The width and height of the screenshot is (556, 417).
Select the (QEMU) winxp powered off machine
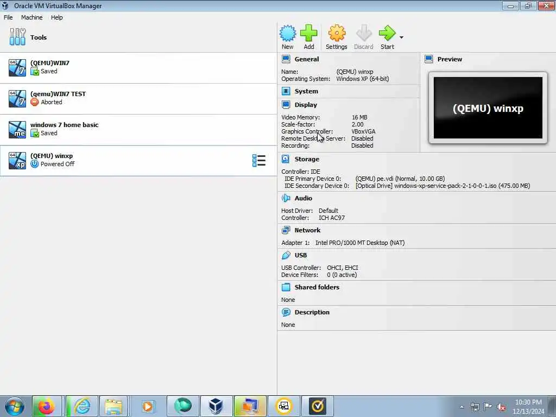coord(138,160)
